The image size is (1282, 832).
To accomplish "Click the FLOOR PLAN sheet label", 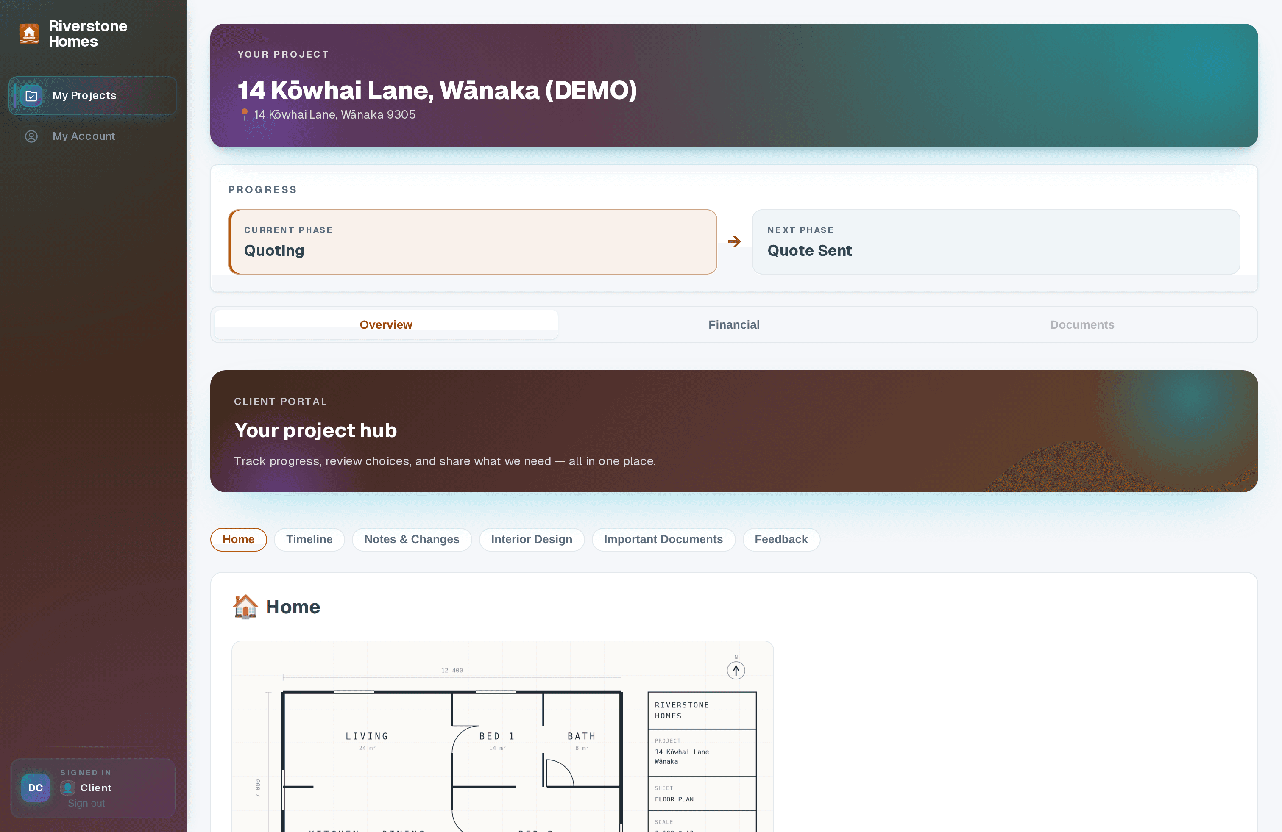I will pos(674,799).
